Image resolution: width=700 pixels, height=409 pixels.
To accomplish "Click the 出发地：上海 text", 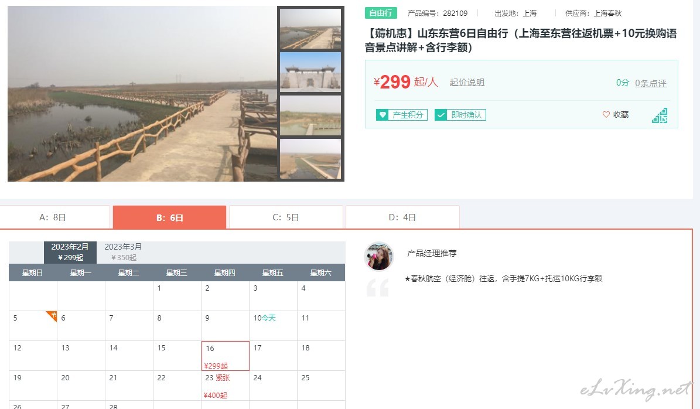I will 515,13.
